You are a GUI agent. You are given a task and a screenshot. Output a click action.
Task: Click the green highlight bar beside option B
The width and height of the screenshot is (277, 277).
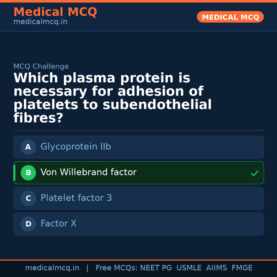(x=14, y=173)
